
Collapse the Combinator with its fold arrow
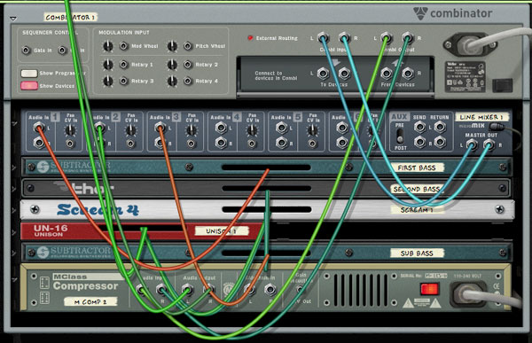pos(13,19)
